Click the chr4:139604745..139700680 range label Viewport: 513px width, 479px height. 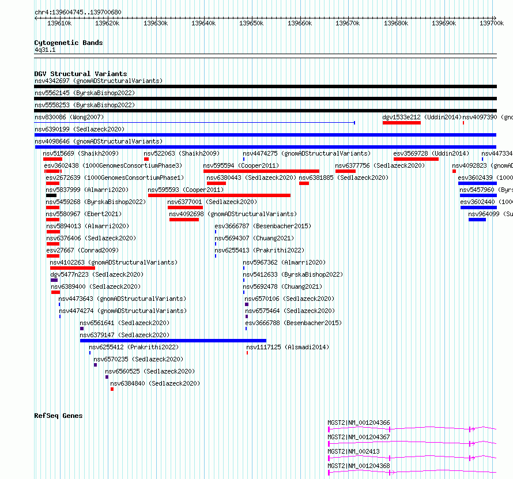[x=78, y=12]
